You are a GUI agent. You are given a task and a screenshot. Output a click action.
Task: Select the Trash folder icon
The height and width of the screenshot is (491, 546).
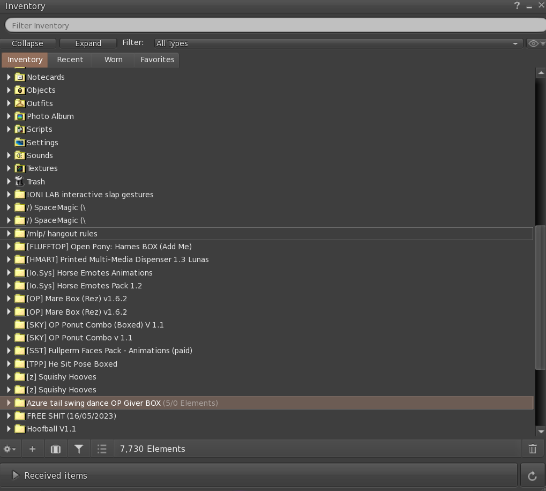pos(19,181)
